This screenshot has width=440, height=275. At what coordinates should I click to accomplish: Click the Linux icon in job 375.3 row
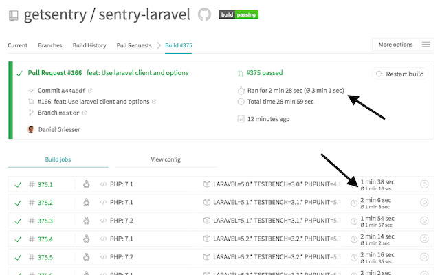[x=87, y=221]
